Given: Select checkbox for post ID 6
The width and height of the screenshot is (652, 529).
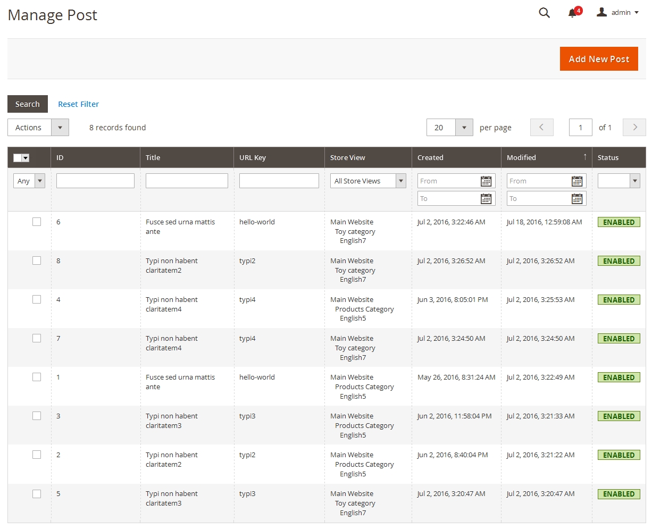Looking at the screenshot, I should [x=37, y=222].
